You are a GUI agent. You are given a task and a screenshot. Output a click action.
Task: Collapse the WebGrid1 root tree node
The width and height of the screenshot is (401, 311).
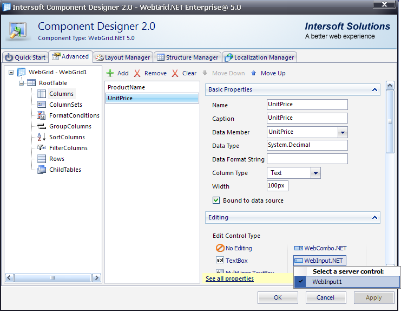point(11,72)
